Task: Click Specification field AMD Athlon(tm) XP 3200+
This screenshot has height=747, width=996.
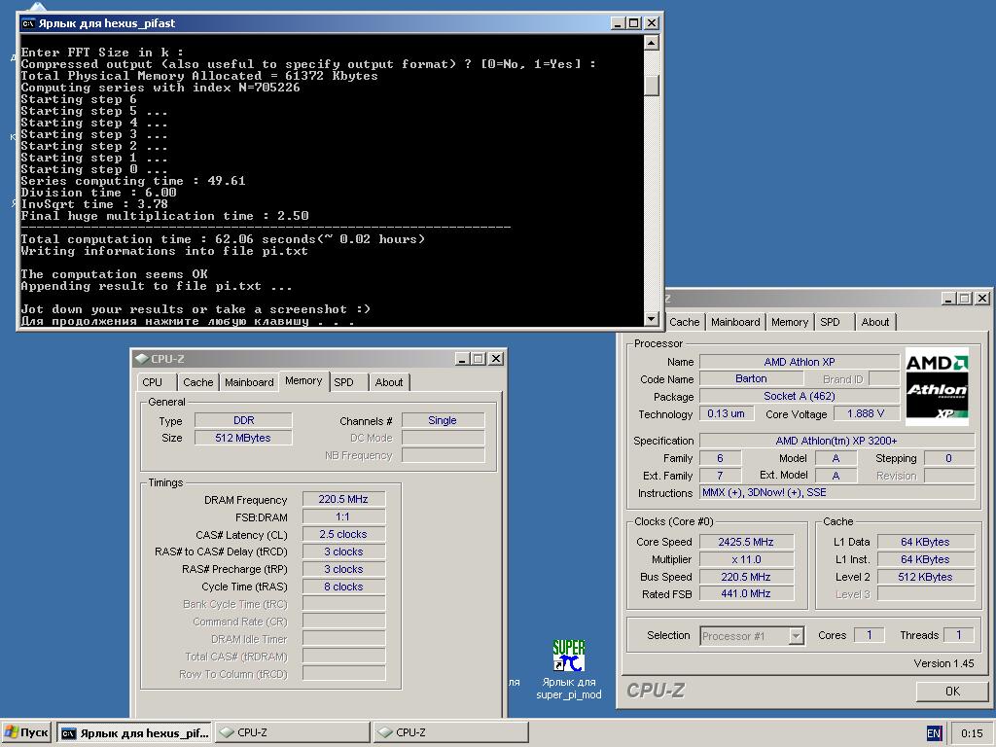Action: point(836,441)
